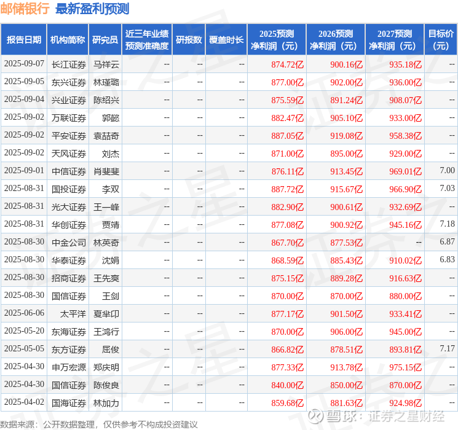Click the 975.15亿 forecast value
The image size is (458, 430).
click(x=405, y=367)
